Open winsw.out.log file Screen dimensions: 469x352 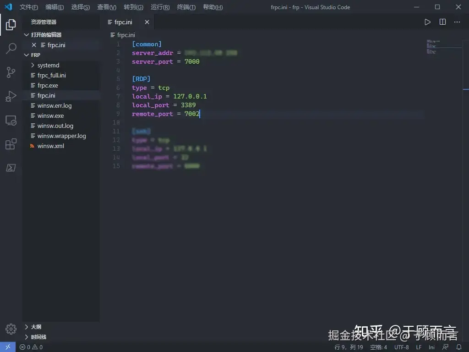click(61, 126)
